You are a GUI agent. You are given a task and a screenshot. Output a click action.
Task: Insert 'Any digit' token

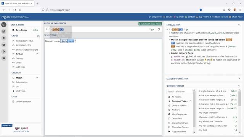point(218,130)
